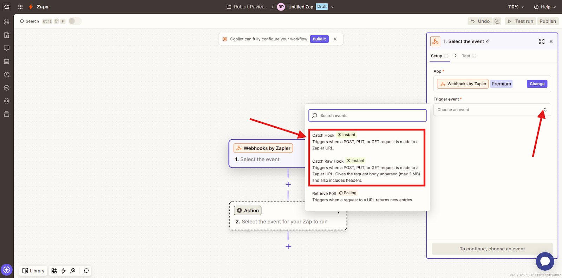Rename the step using the pencil icon
562x278 pixels.
point(488,41)
